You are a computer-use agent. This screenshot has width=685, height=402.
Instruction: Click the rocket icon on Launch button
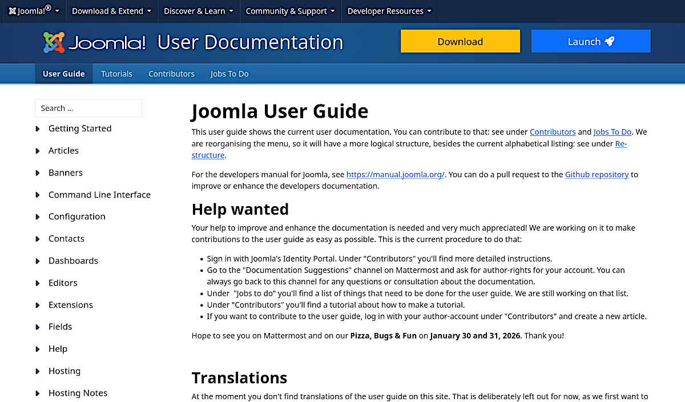609,42
